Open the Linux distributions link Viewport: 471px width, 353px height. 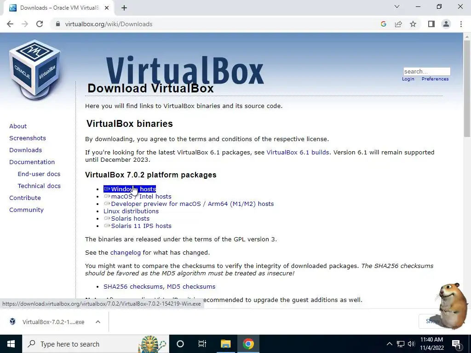(131, 211)
